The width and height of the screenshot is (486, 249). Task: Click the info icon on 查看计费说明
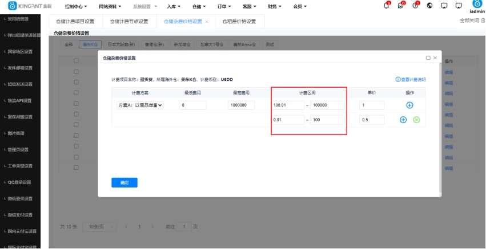[398, 80]
